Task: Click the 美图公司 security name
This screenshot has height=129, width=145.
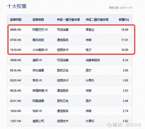Action: [x=38, y=121]
